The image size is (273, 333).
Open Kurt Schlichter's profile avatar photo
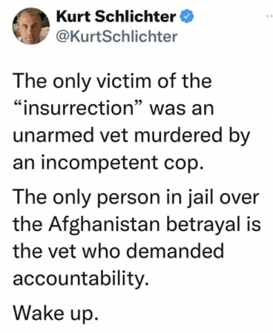point(31,26)
